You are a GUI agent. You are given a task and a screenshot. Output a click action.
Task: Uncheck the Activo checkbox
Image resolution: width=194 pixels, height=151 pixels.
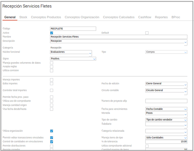[x=52, y=33]
